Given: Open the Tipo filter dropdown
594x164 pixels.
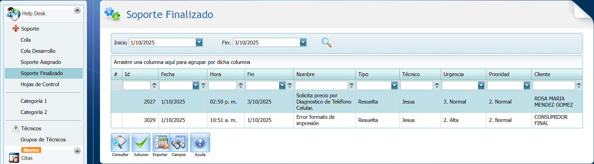Looking at the screenshot, I should pos(394,85).
